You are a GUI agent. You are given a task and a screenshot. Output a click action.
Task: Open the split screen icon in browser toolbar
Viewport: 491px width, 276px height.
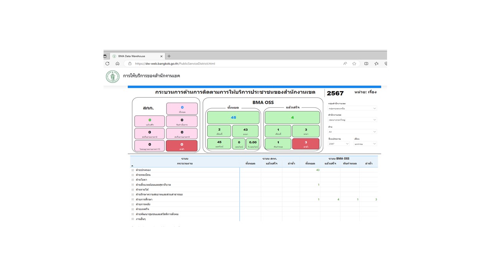(x=366, y=64)
